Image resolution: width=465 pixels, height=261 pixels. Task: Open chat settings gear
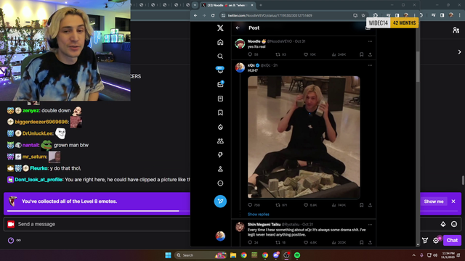[x=436, y=241]
